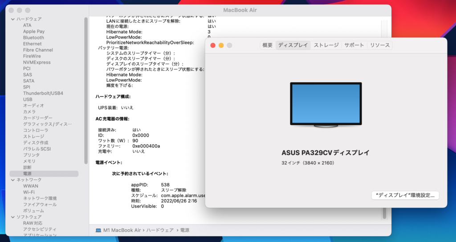This screenshot has width=456, height=242.
Task: Open the サポート tab
Action: [x=354, y=45]
